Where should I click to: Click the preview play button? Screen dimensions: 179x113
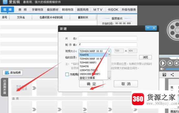click(163, 63)
